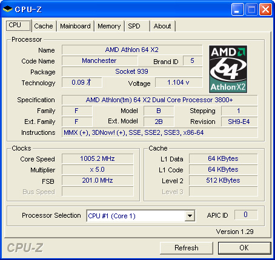The width and height of the screenshot is (275, 260).
Task: Minimize the CPU-Z window
Action: (237, 9)
